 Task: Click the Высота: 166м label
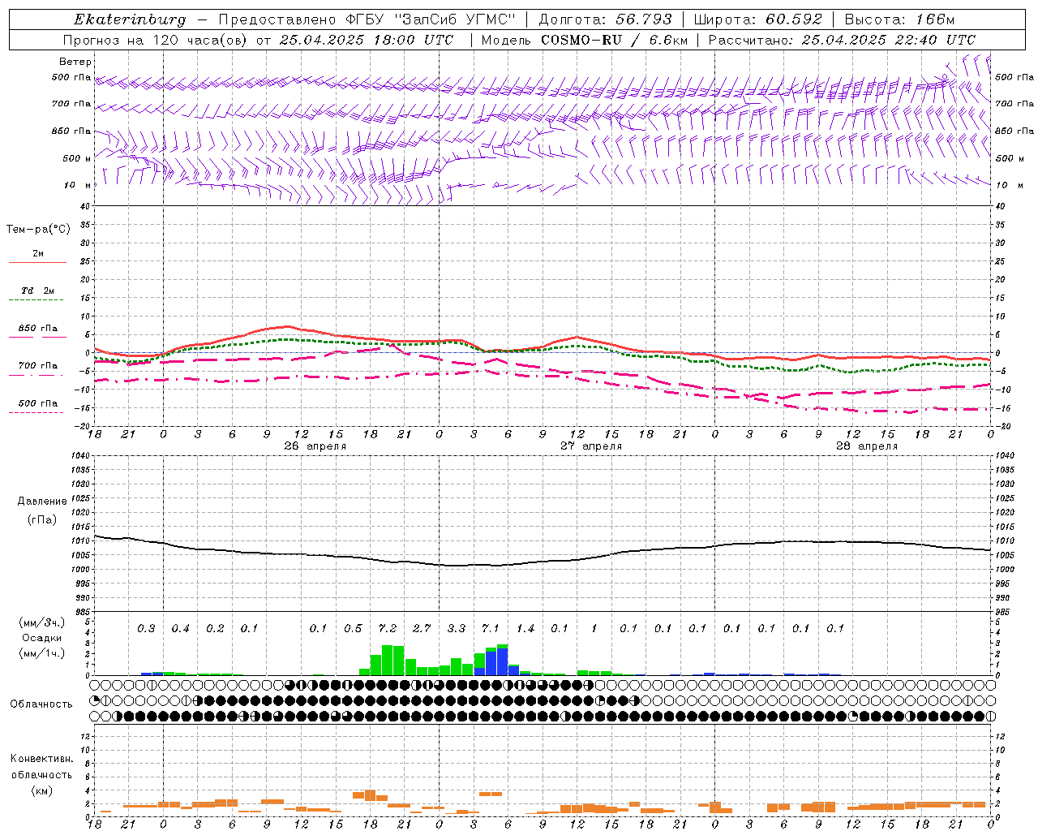[899, 19]
